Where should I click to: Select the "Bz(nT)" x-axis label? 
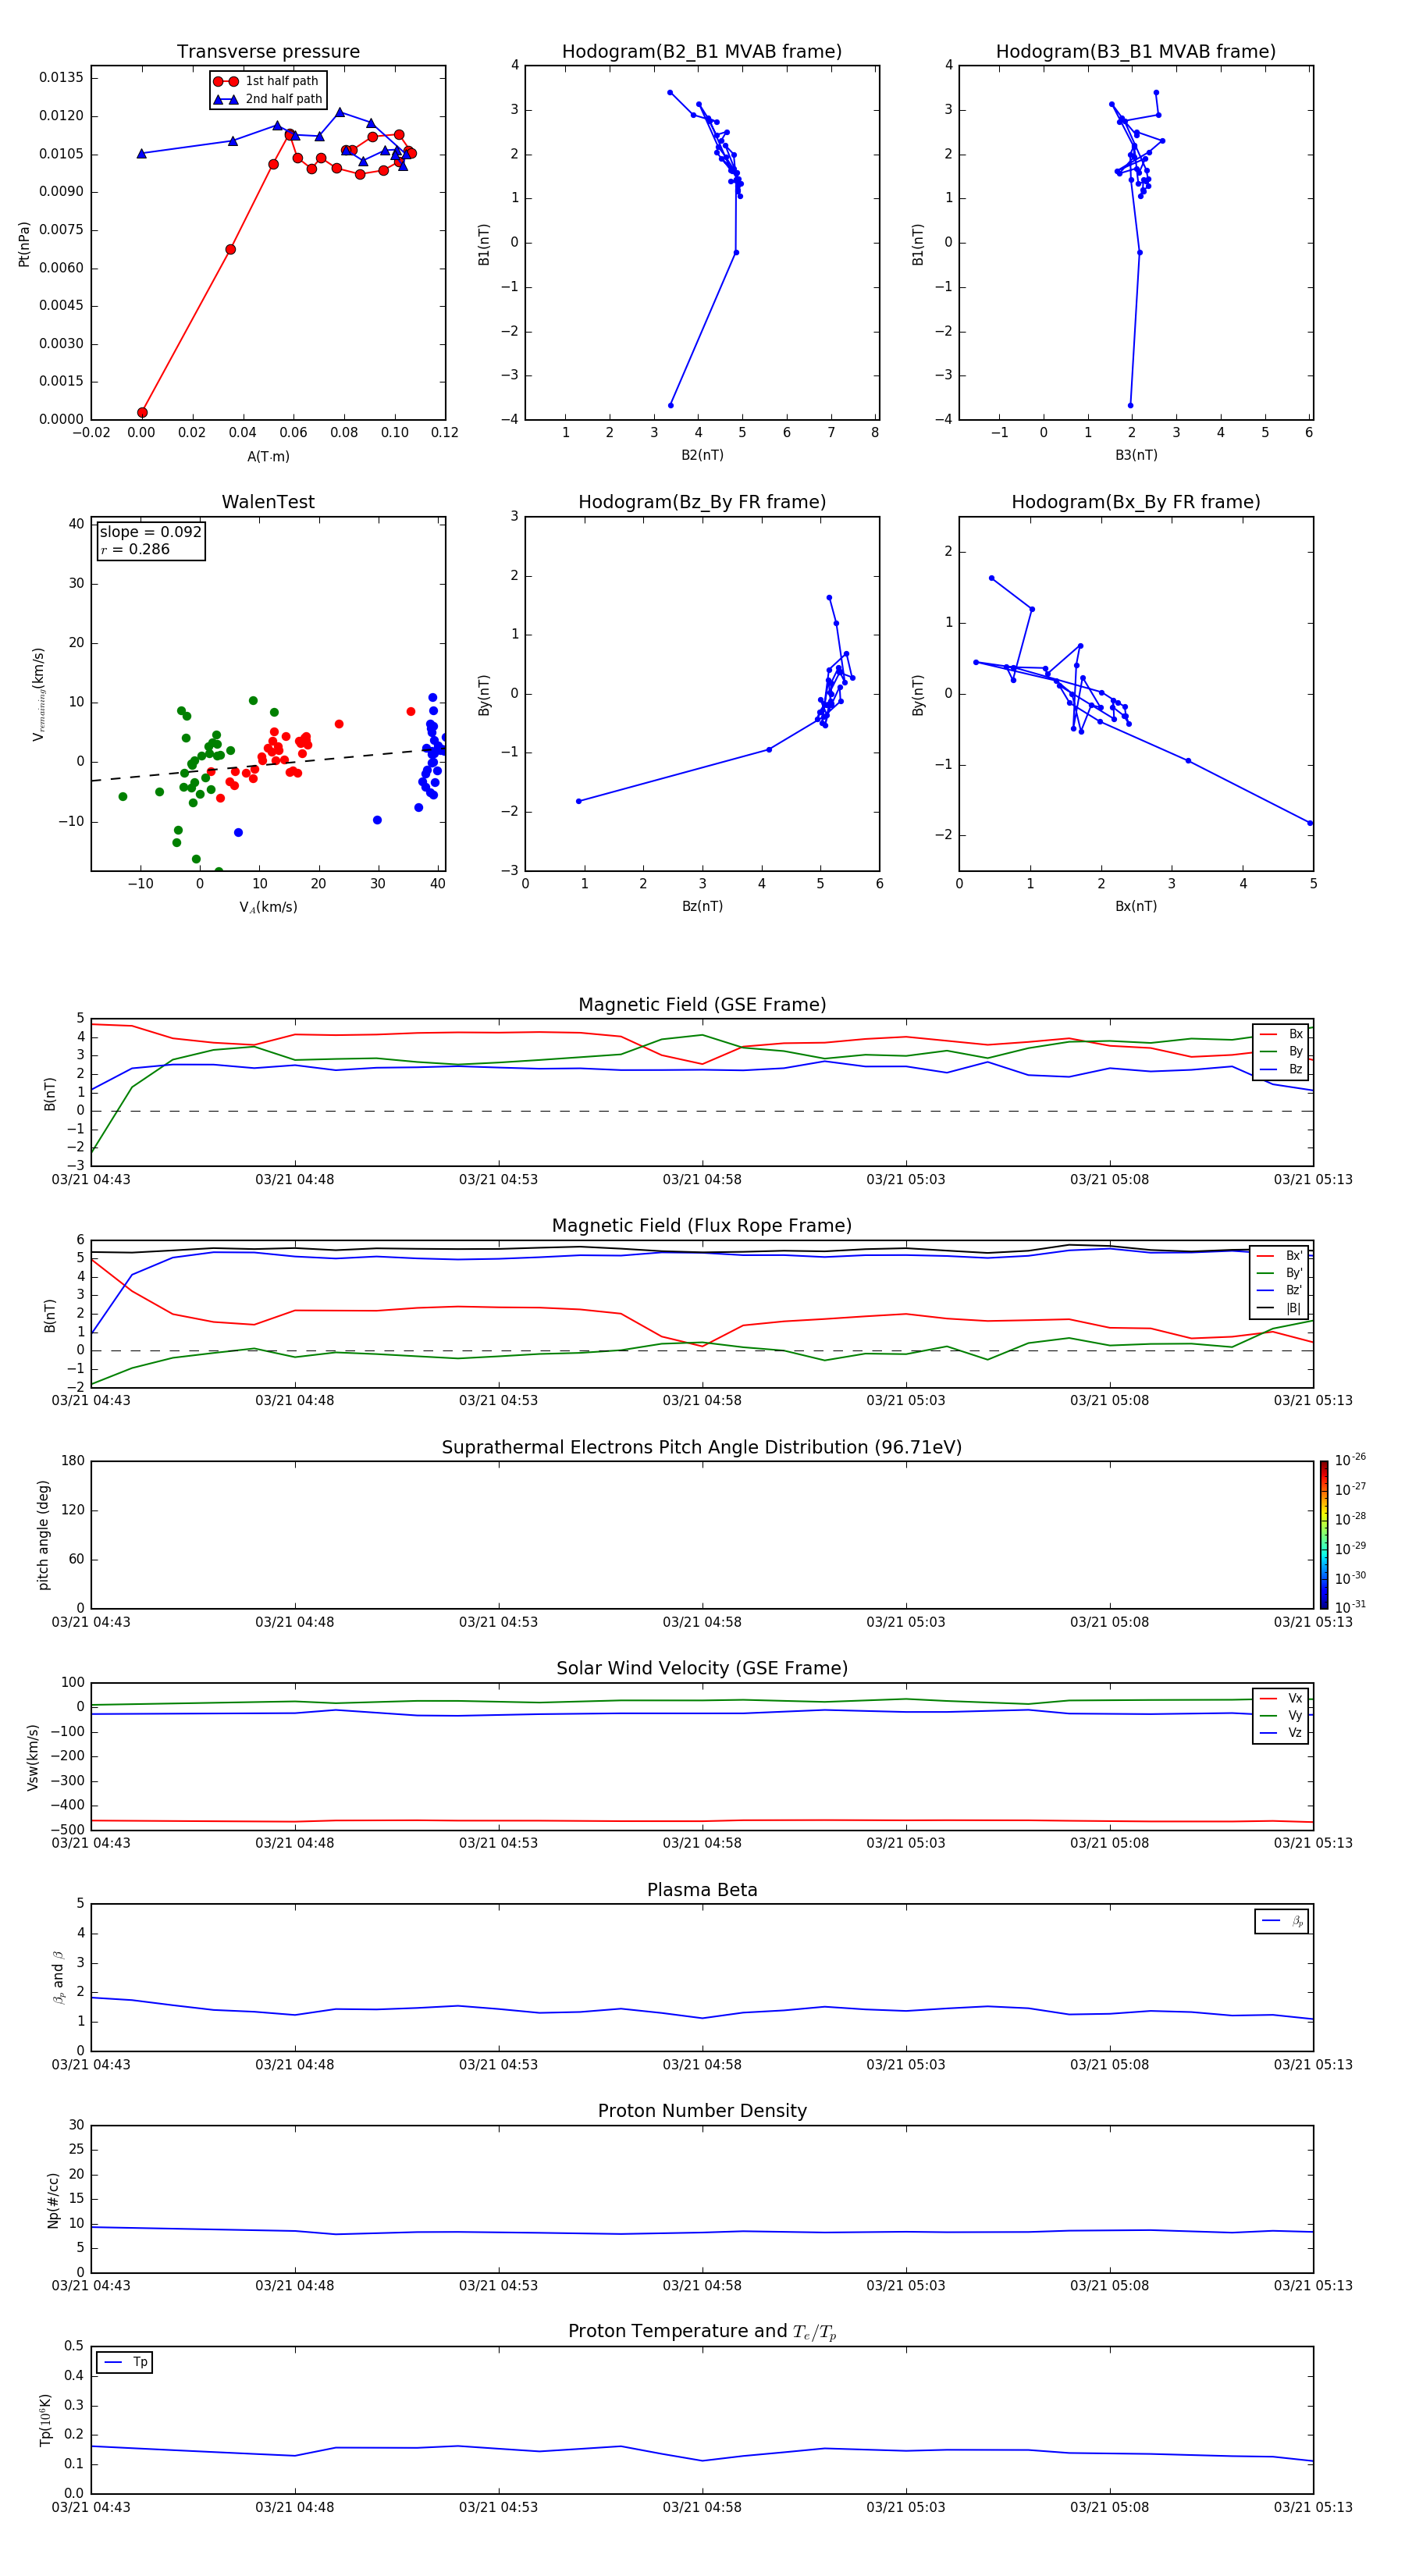702,906
